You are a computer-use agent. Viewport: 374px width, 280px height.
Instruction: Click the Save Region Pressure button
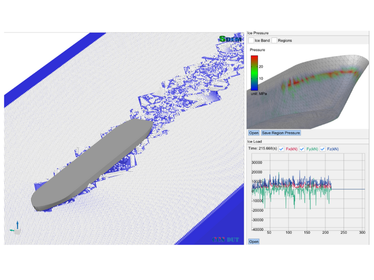[x=280, y=133]
